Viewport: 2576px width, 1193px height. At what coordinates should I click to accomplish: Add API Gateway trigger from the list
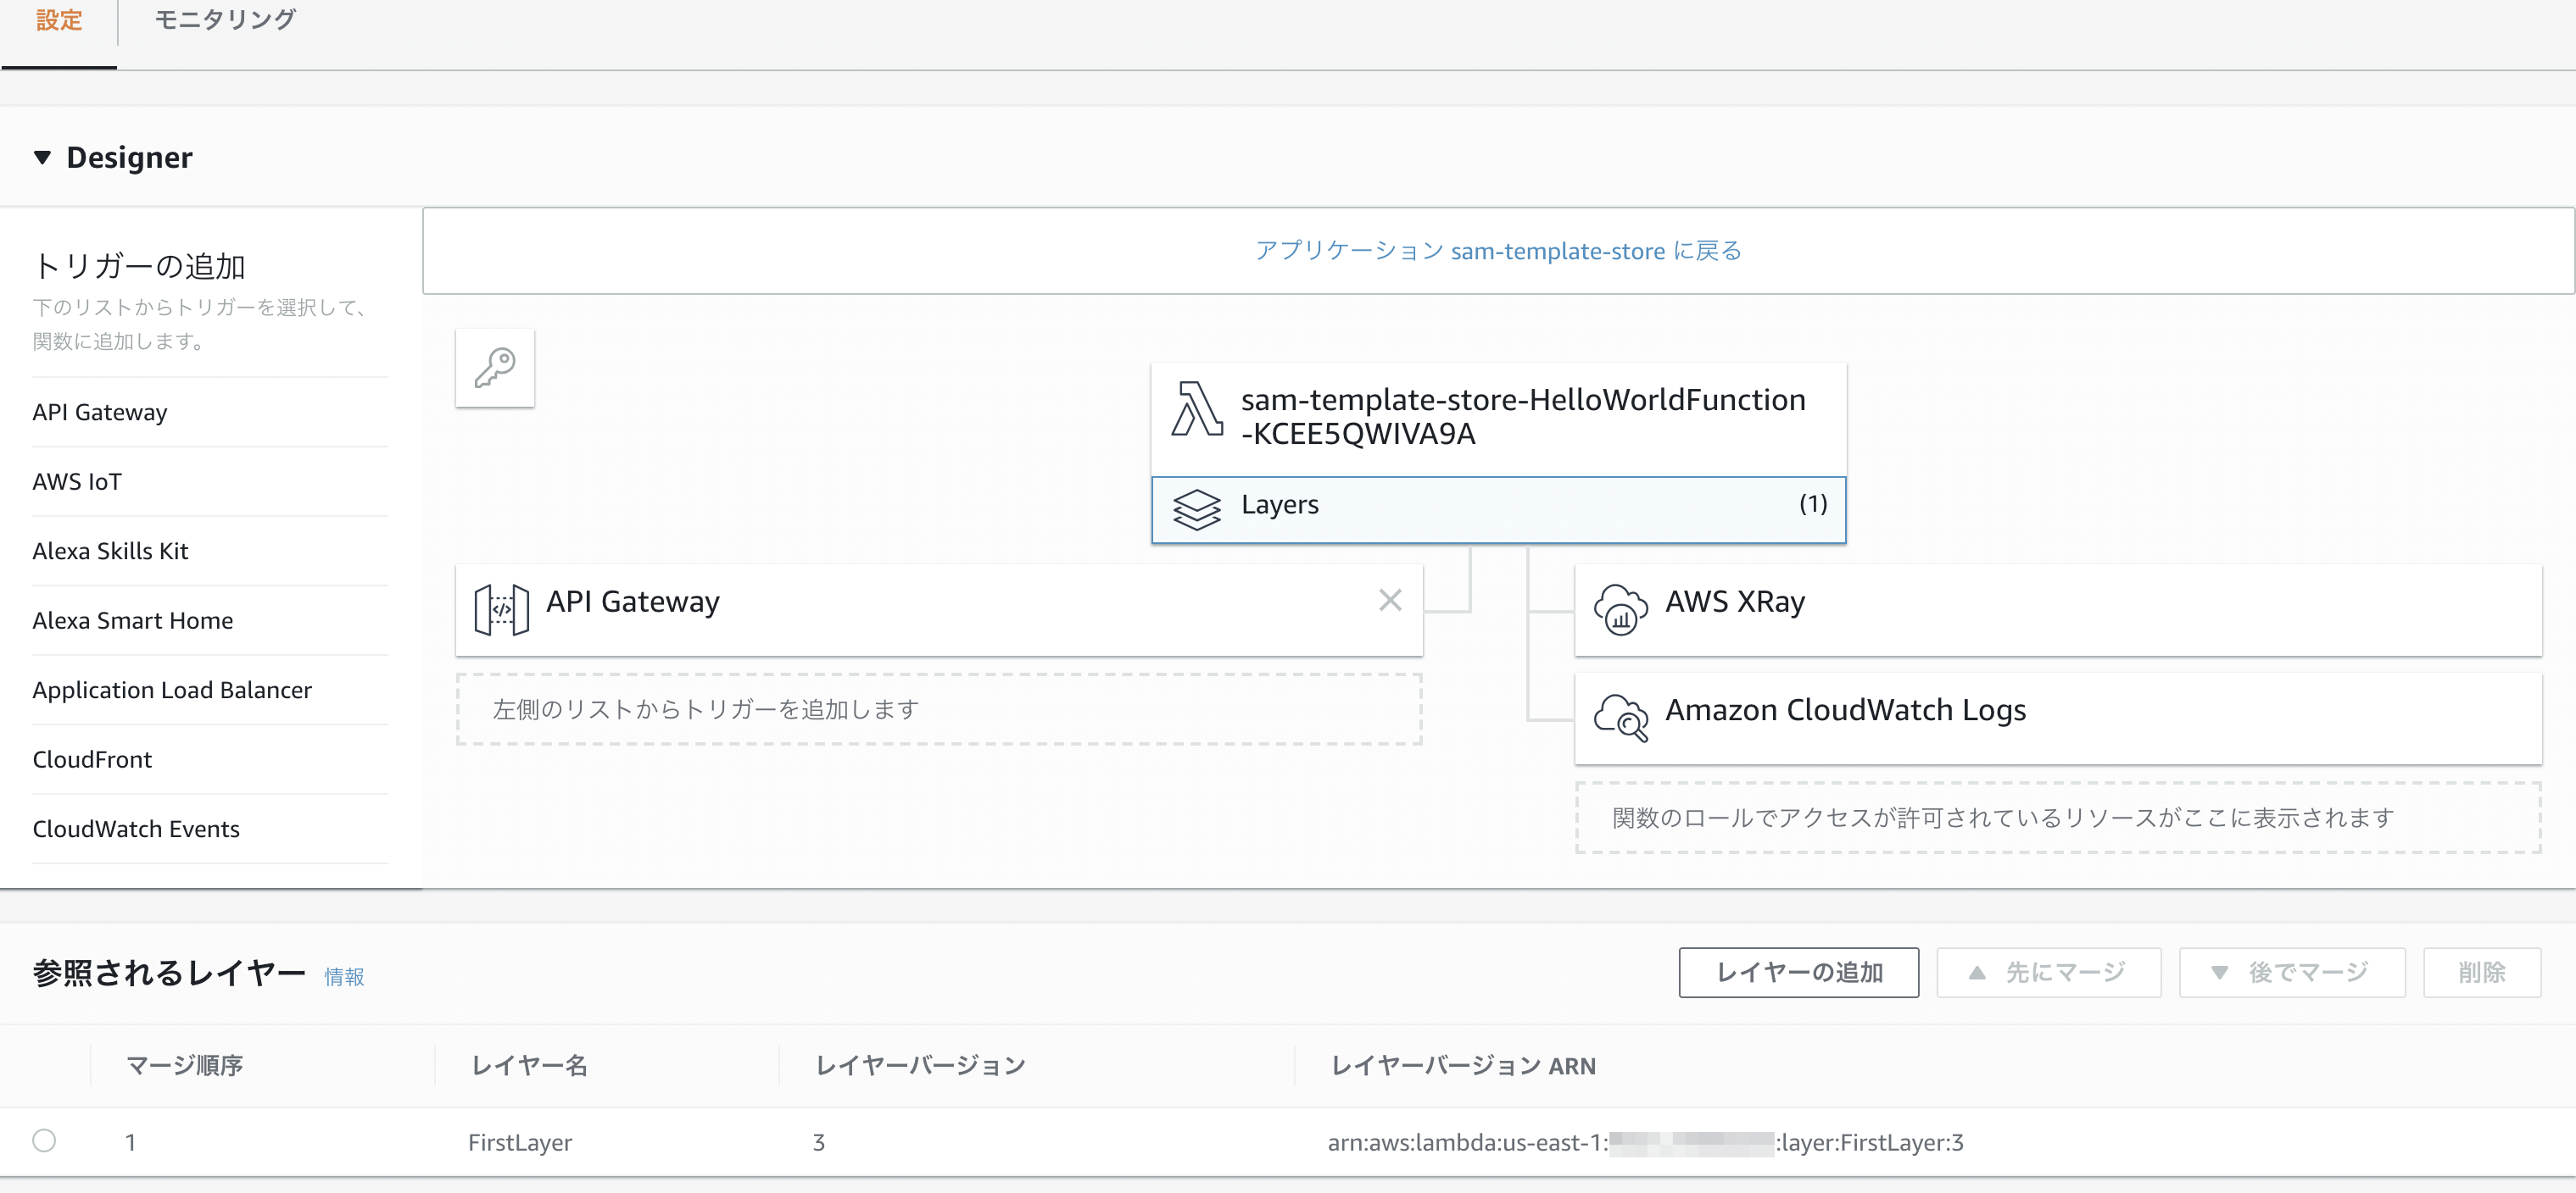point(100,412)
